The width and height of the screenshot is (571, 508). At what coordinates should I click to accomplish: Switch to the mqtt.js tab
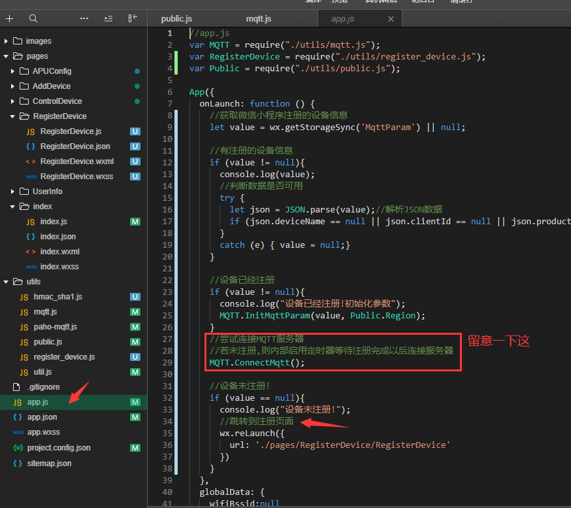tap(259, 19)
